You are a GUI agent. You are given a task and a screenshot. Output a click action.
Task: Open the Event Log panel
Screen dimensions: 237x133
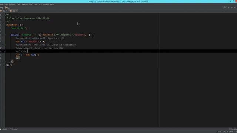tap(233, 129)
